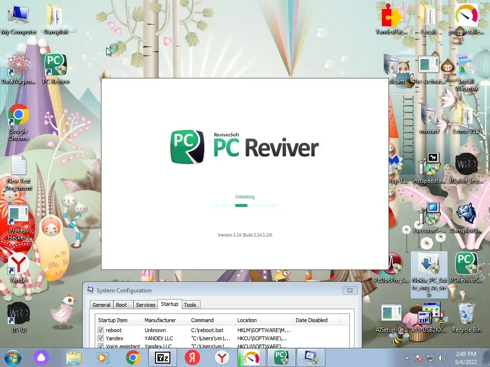The height and width of the screenshot is (367, 490).
Task: Sort by Date Disabled column header
Action: pos(316,320)
